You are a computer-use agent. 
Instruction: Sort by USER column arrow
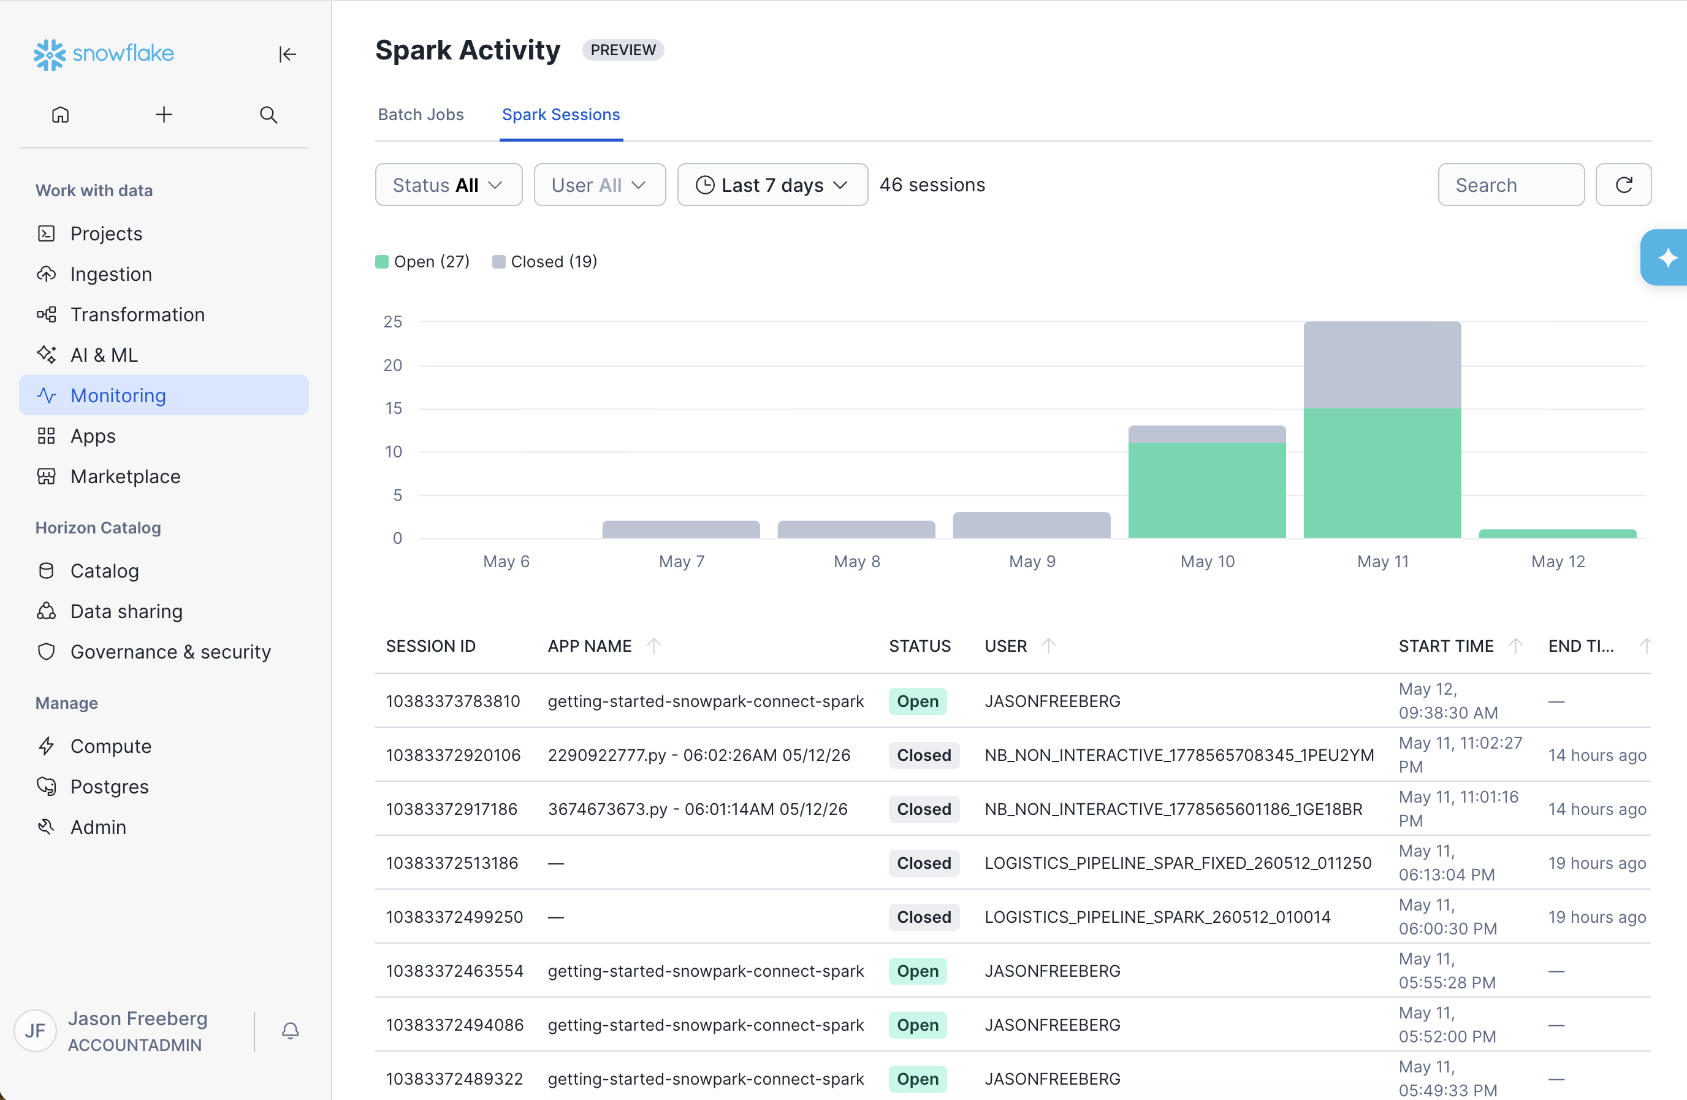[x=1048, y=646]
